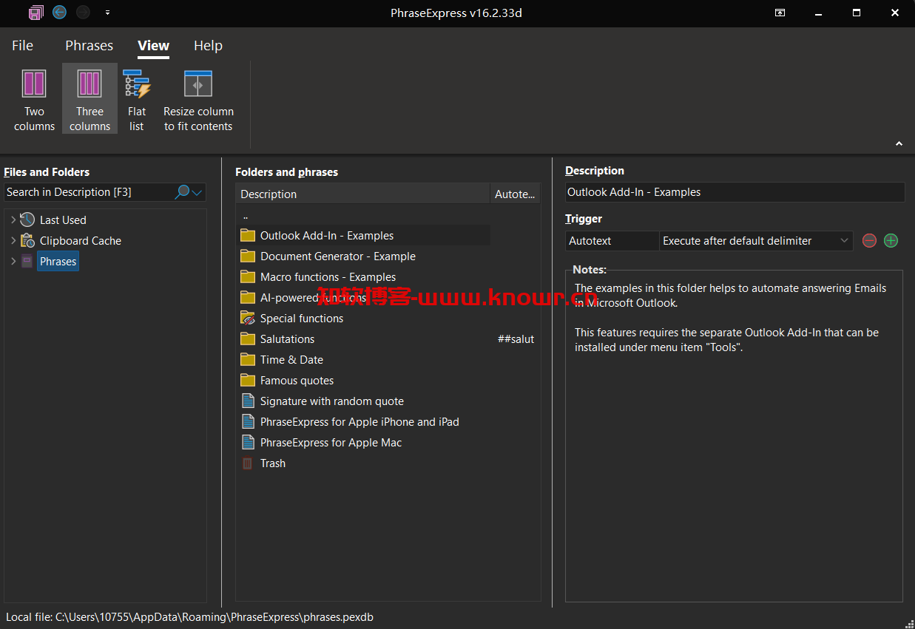Click the Time & Date folder icon
The width and height of the screenshot is (915, 629).
tap(248, 360)
